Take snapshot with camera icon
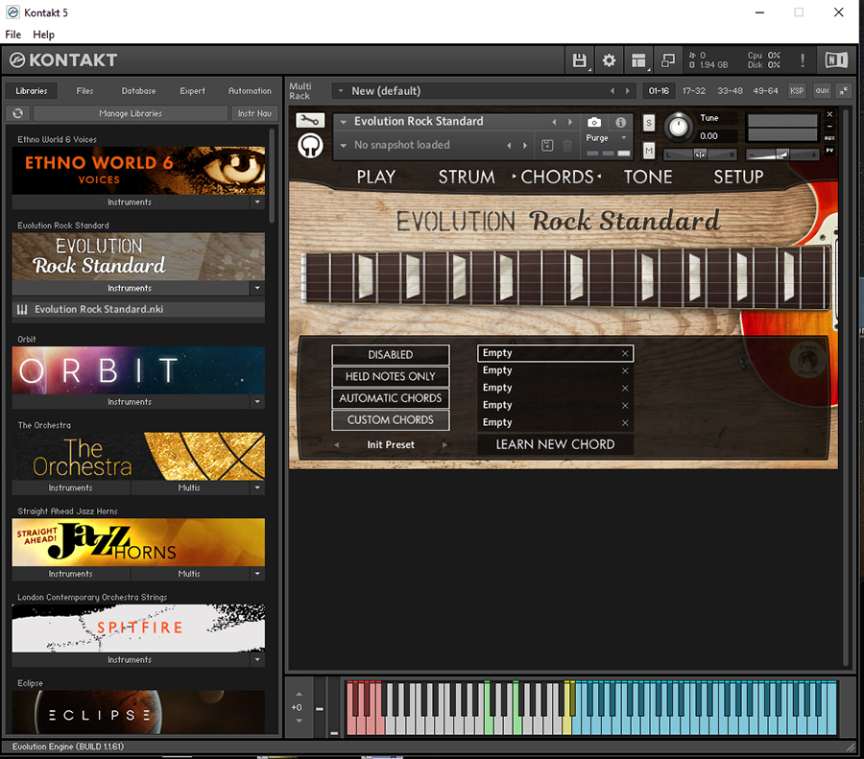The image size is (864, 759). pyautogui.click(x=594, y=122)
